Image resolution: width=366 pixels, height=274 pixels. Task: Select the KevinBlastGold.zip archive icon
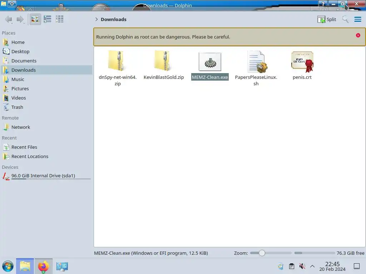pos(164,61)
